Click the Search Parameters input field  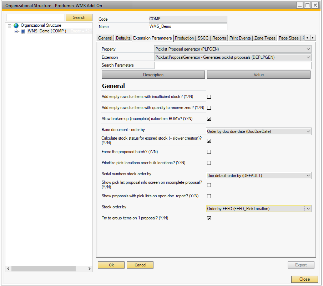232,65
